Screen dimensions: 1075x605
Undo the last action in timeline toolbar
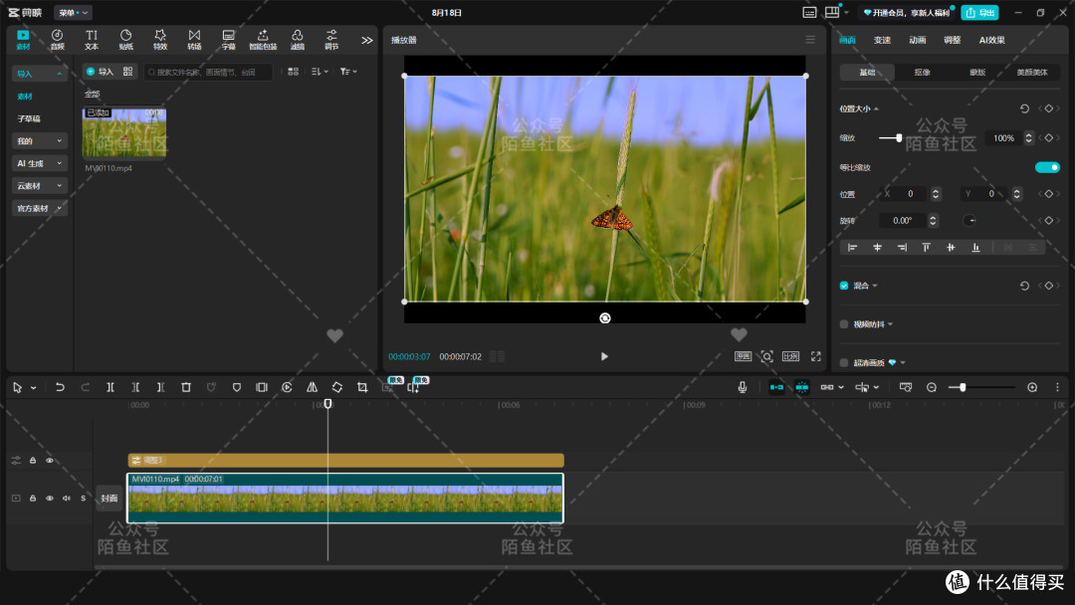point(60,387)
